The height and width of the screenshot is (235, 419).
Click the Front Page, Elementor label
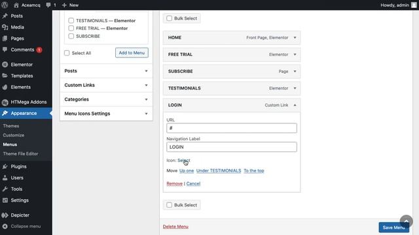pyautogui.click(x=267, y=38)
